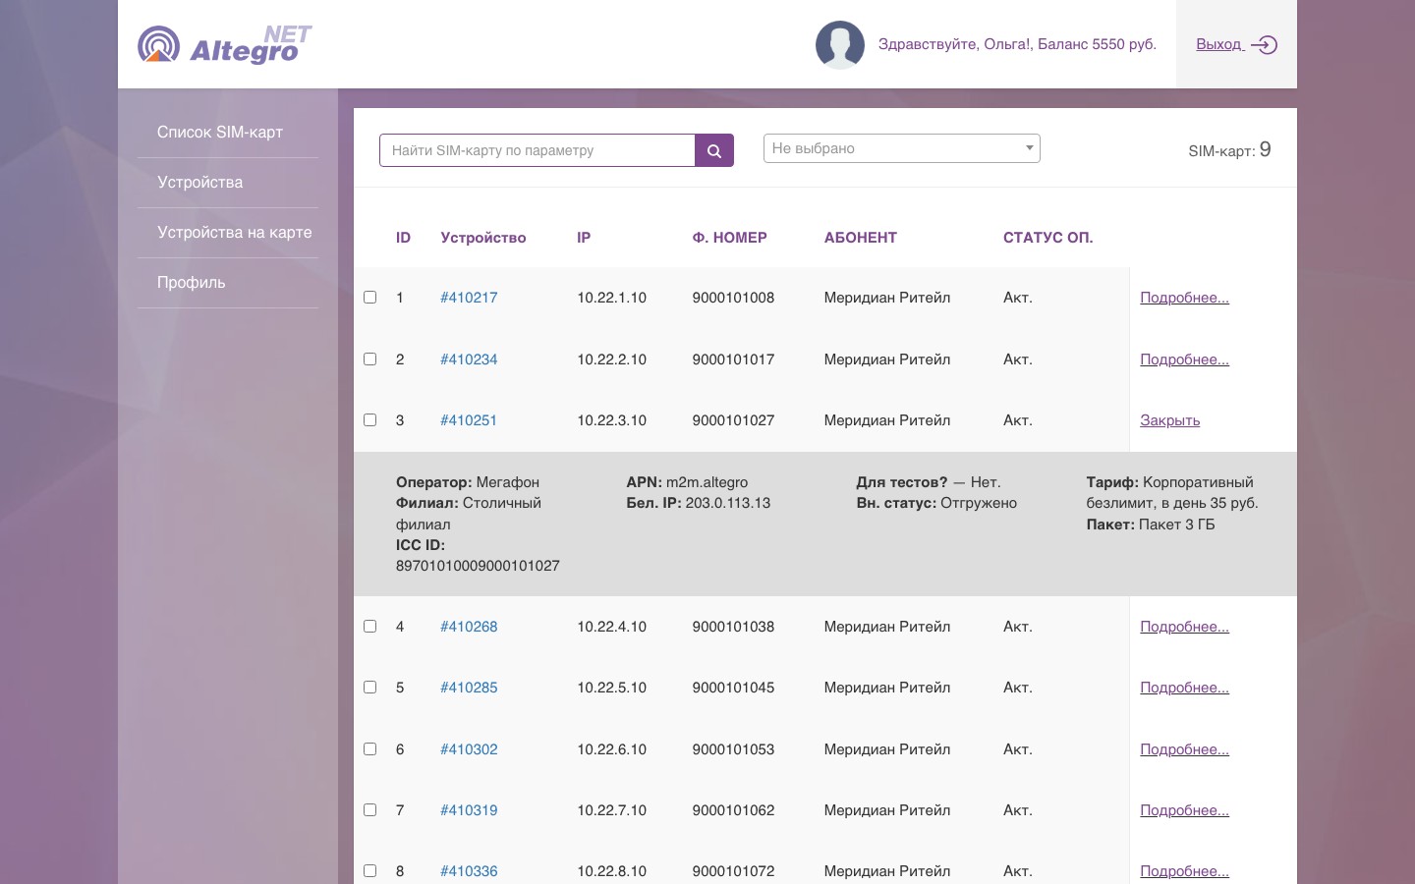This screenshot has width=1415, height=884.
Task: Open device link #410234
Action: point(469,359)
